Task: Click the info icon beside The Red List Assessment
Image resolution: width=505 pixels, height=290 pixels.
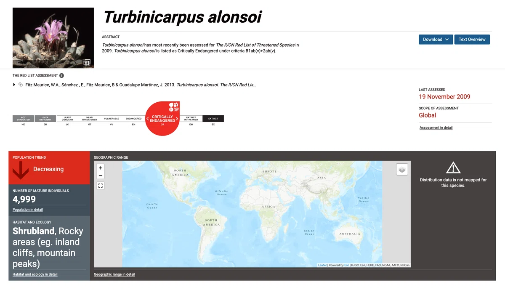Action: (x=62, y=76)
